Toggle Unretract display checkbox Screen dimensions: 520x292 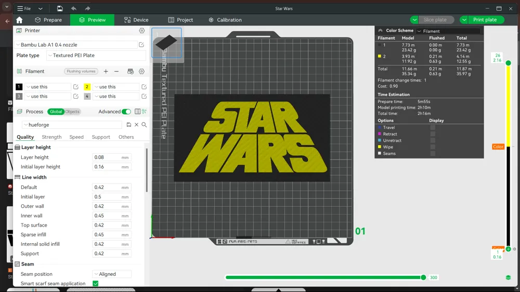pos(433,140)
